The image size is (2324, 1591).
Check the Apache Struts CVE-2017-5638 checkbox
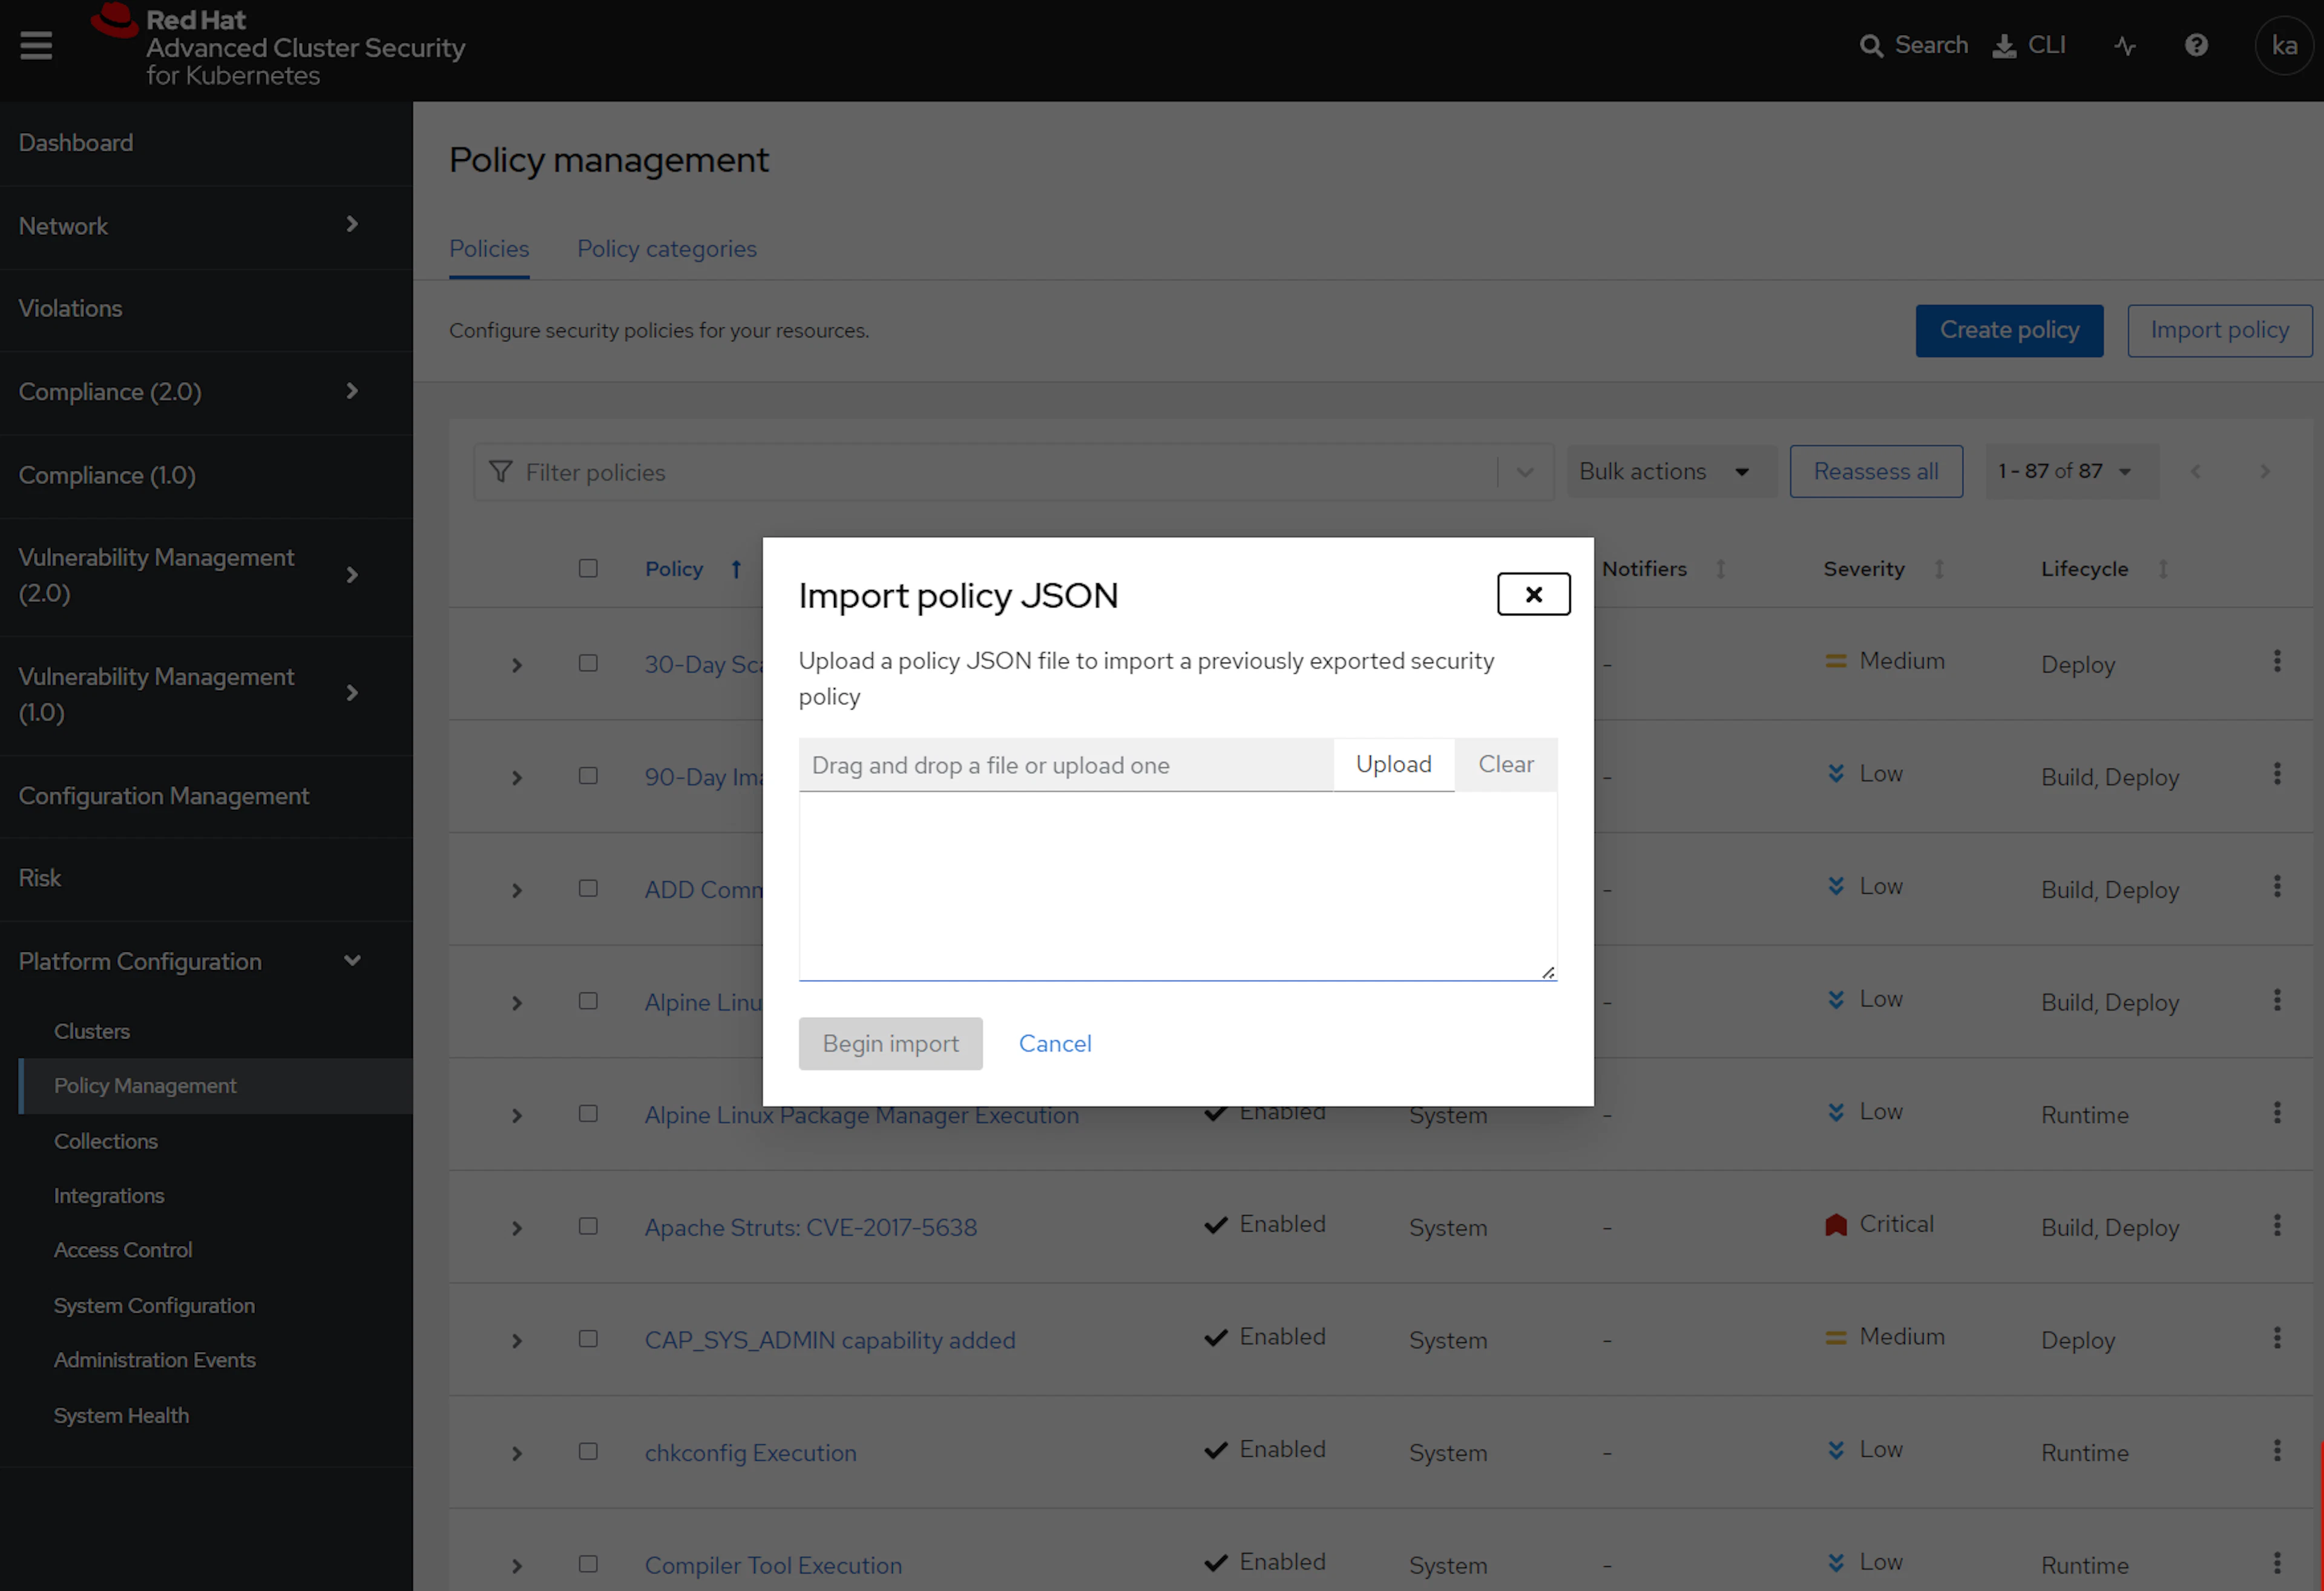[588, 1226]
